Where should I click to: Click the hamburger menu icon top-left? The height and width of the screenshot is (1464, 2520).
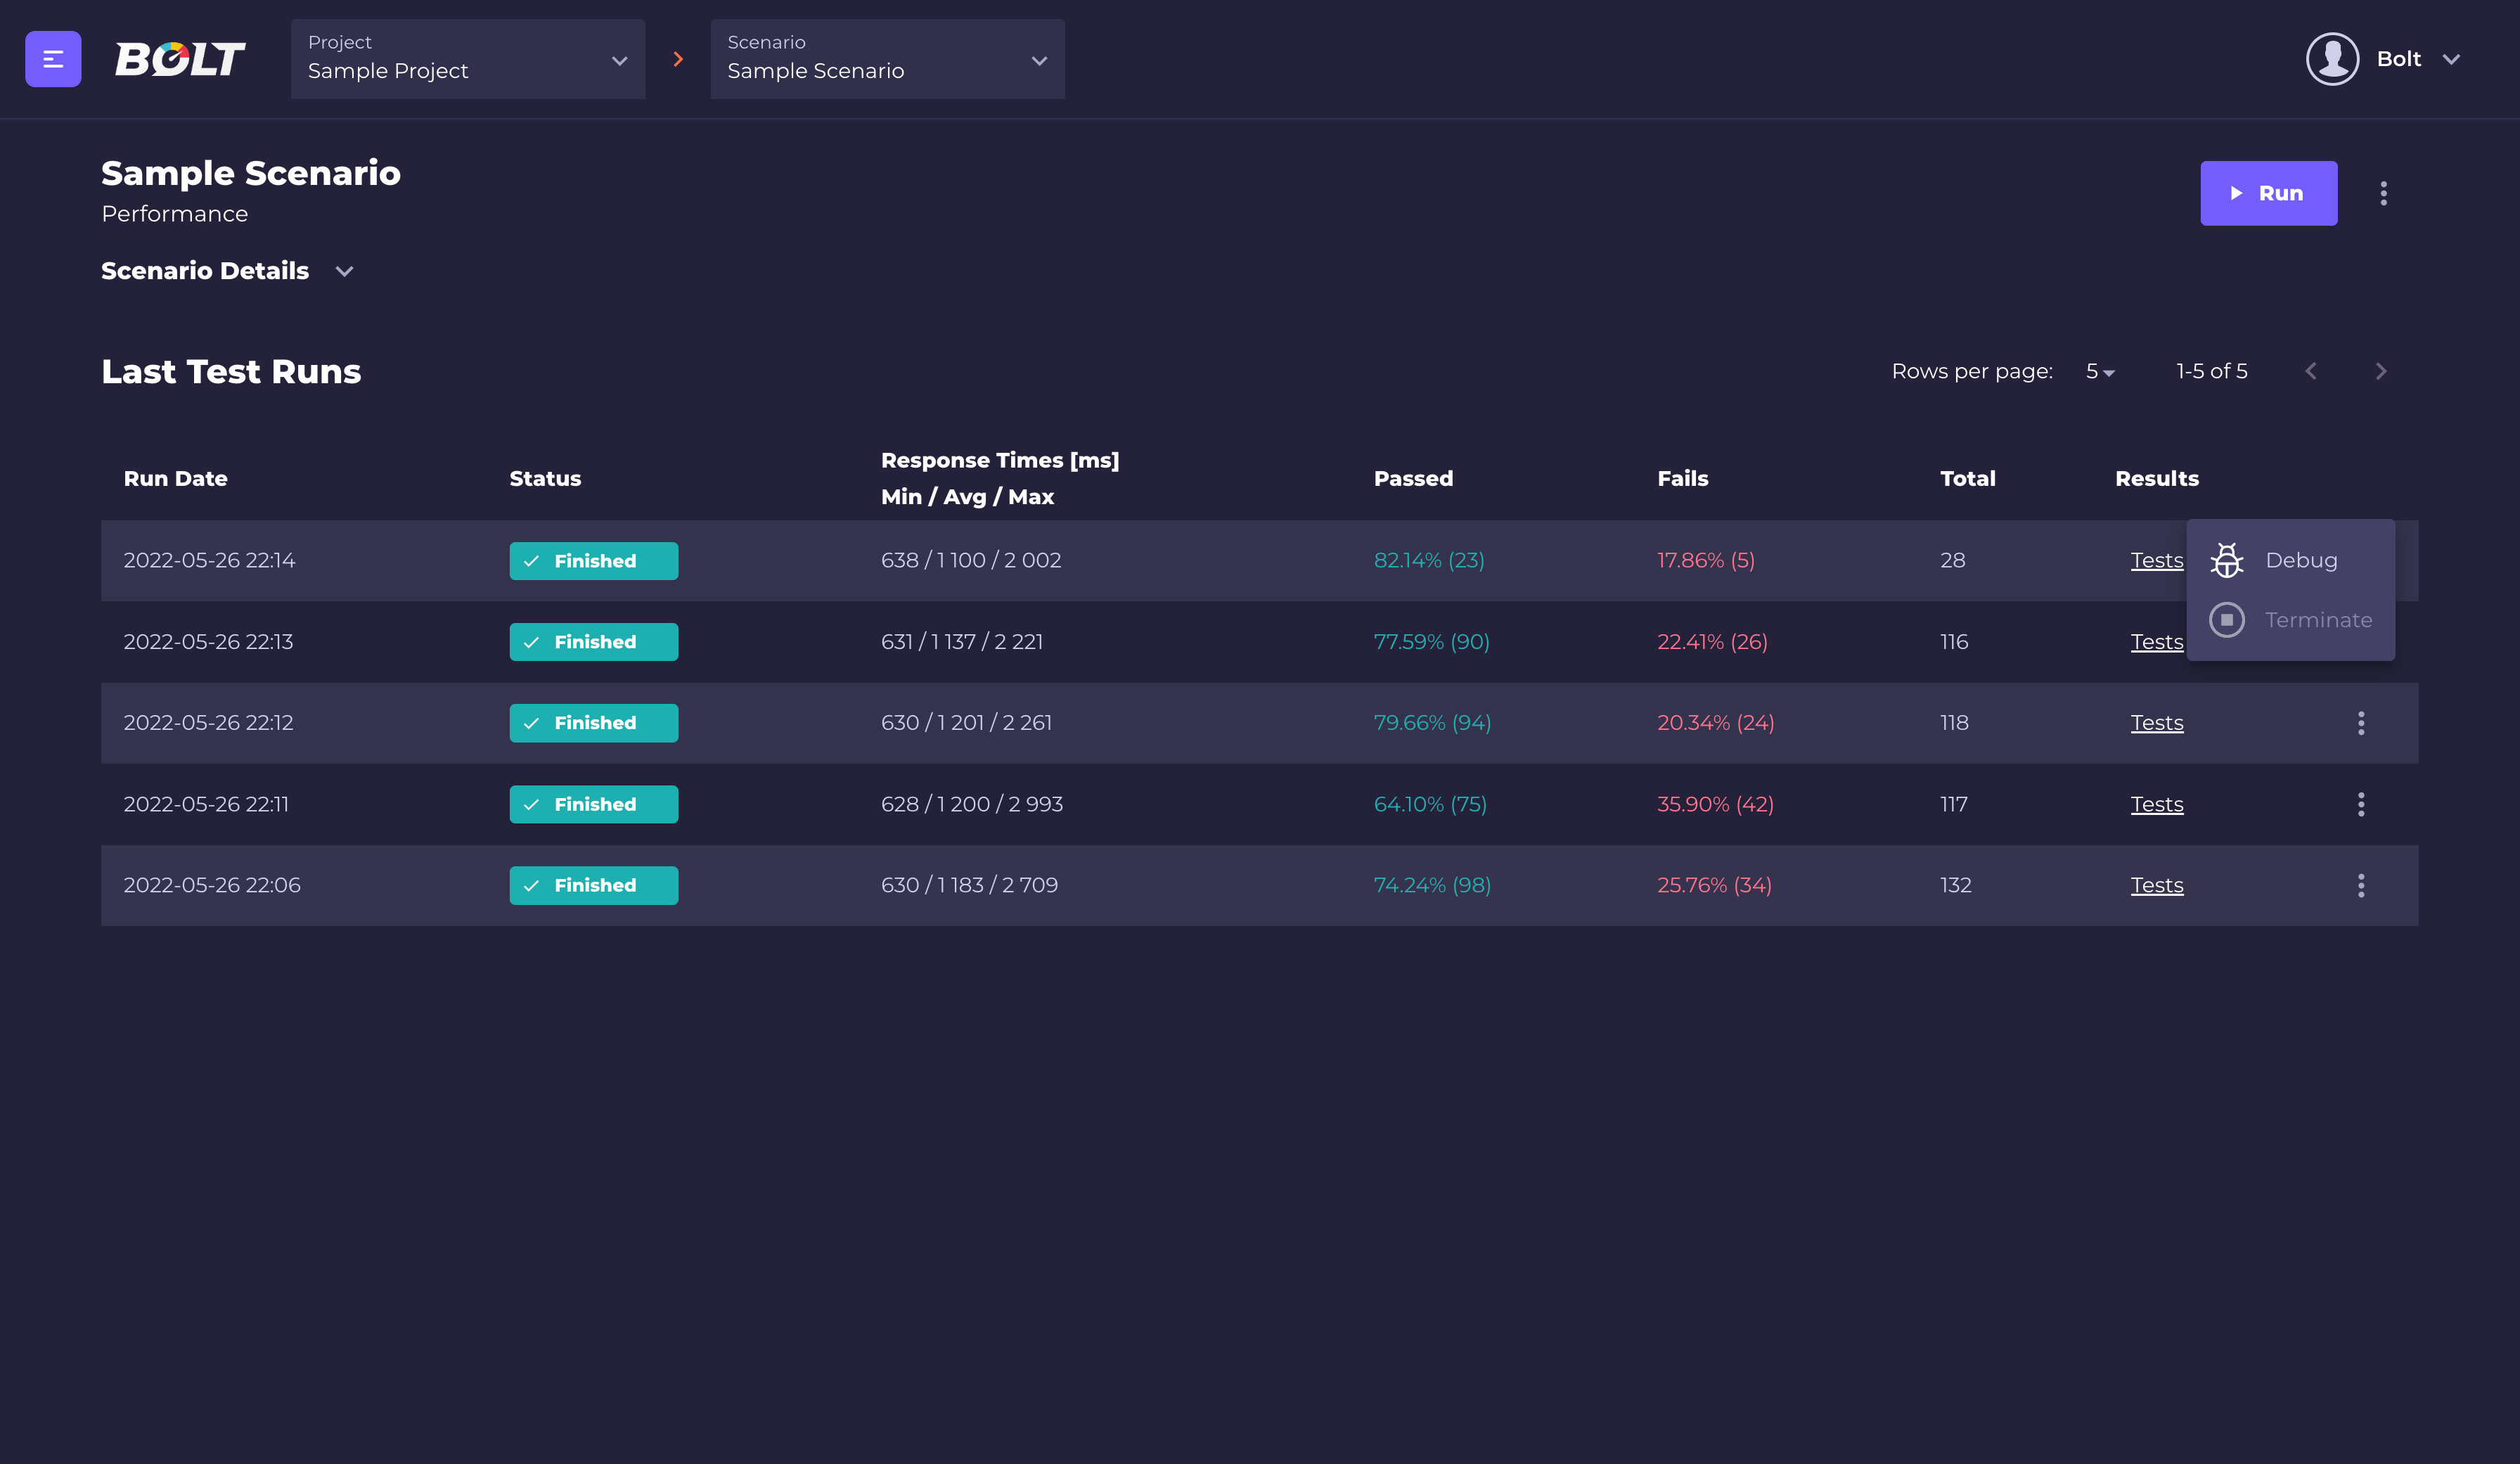coord(51,58)
